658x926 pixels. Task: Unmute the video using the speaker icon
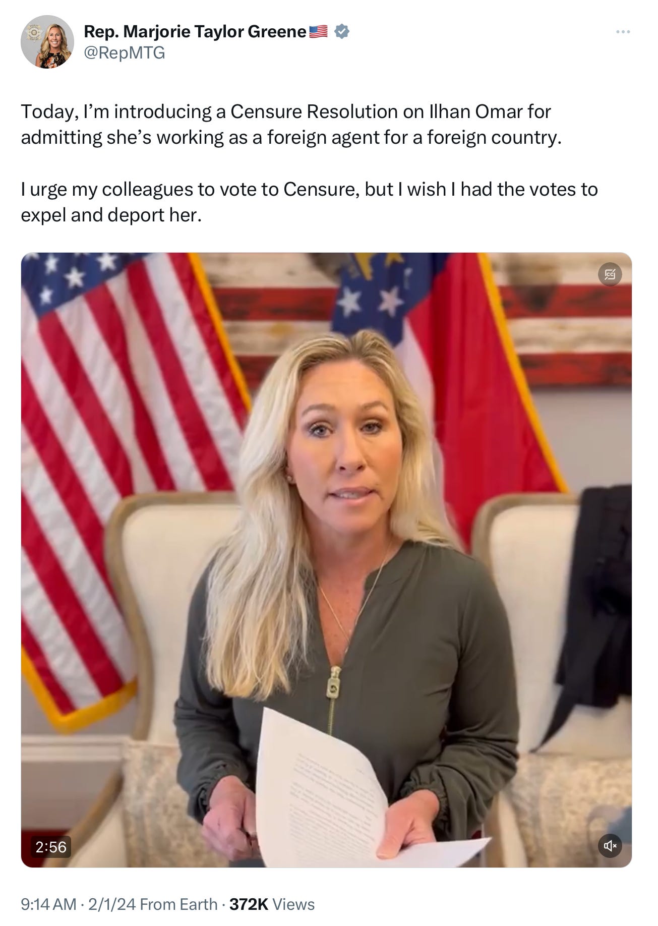610,846
